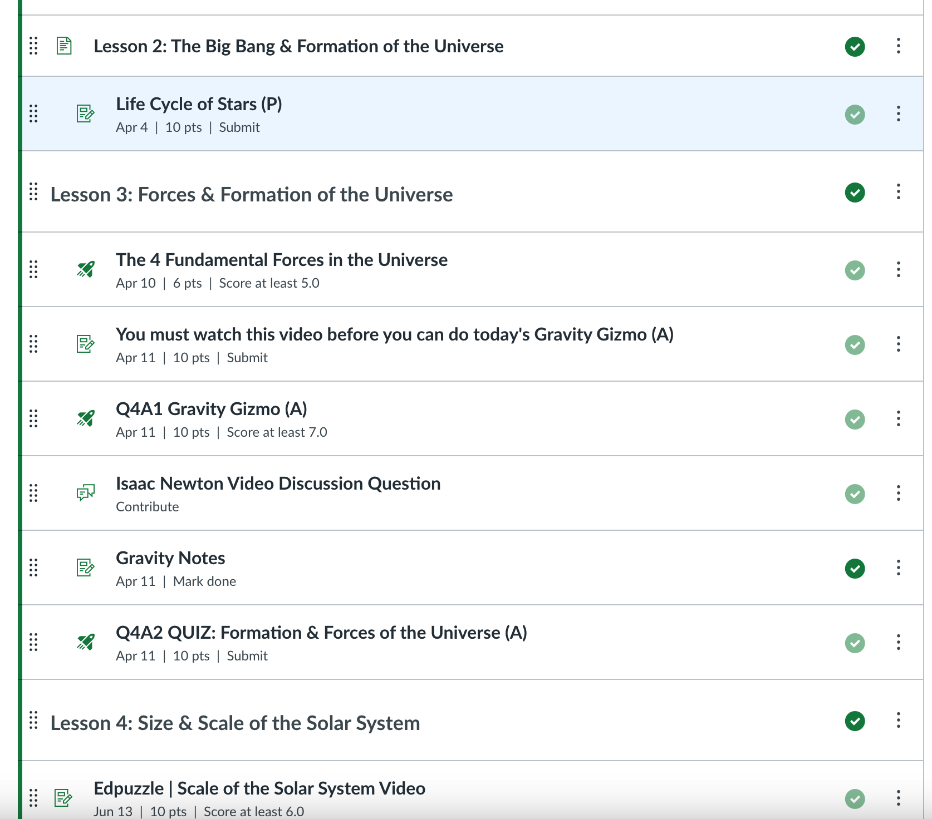Image resolution: width=932 pixels, height=819 pixels.
Task: Click the rocket quiz icon for Q4A1 Gravity Gizmo (A)
Action: [x=85, y=418]
